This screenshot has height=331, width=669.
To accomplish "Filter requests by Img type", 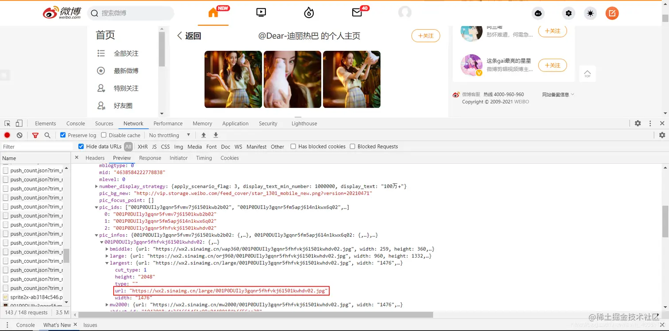I will (x=178, y=147).
